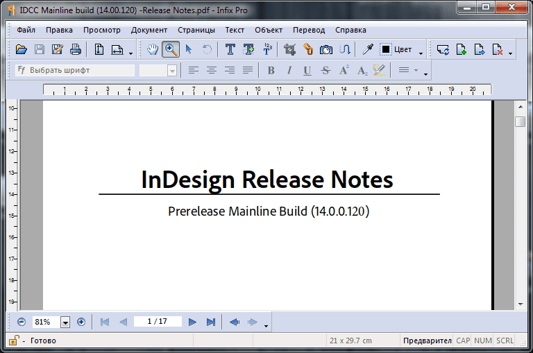Open the view toolbar overflow arrow
Image resolution: width=533 pixels, height=353 pixels.
[x=130, y=53]
